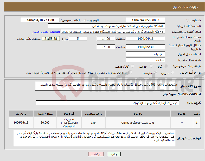
Task: Click the remaining time field 21:58:58
Action: [51, 38]
